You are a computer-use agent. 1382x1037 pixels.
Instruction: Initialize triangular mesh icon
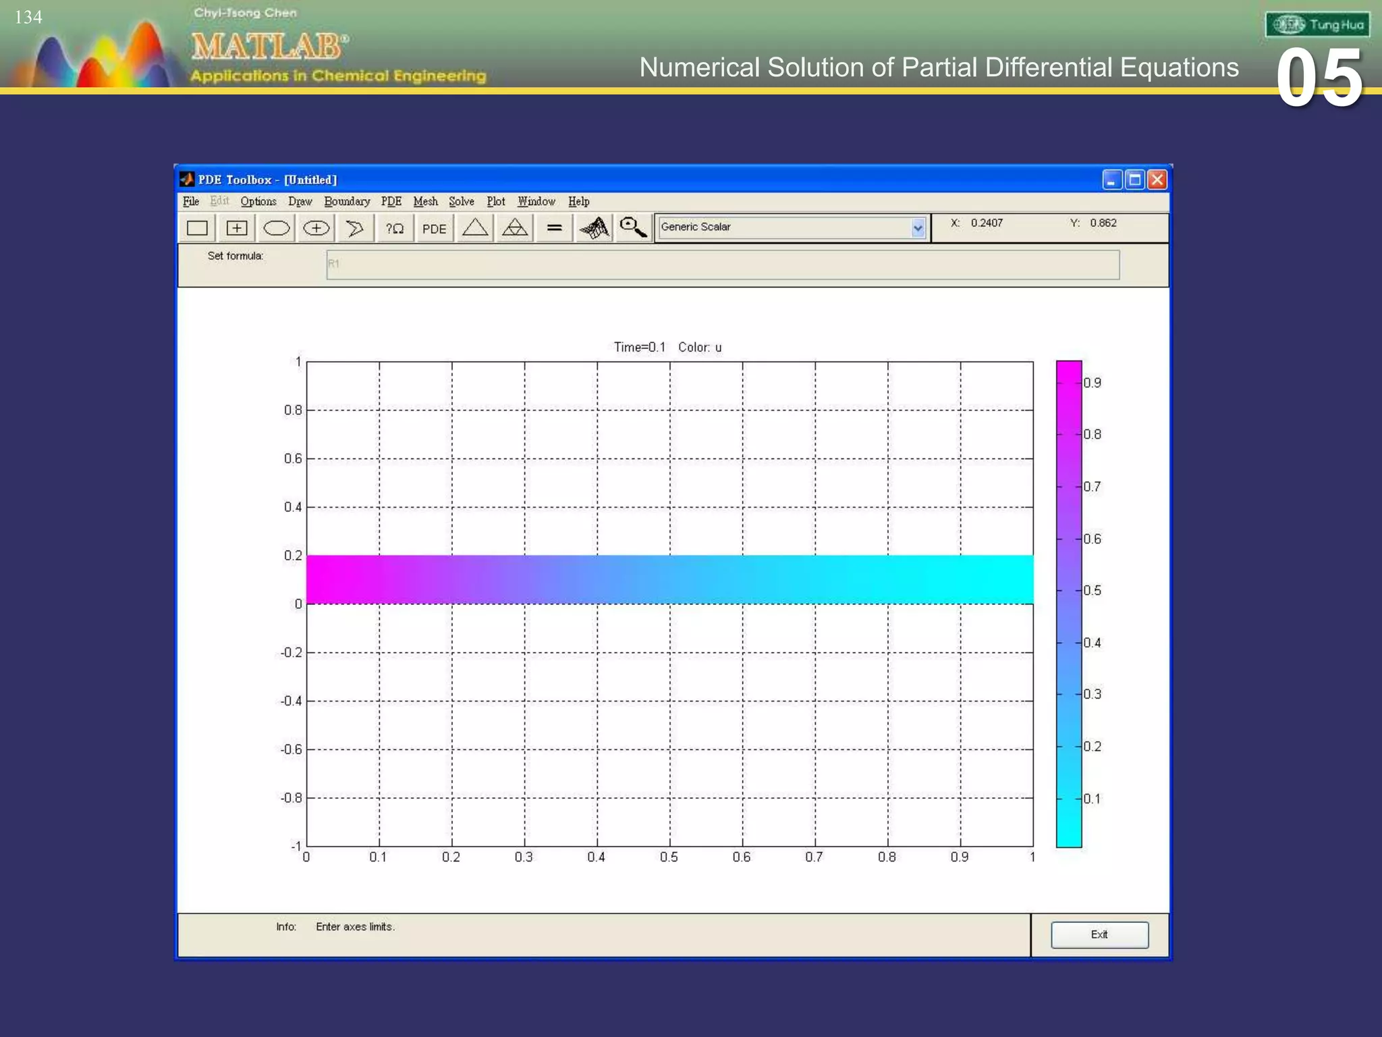pos(475,228)
